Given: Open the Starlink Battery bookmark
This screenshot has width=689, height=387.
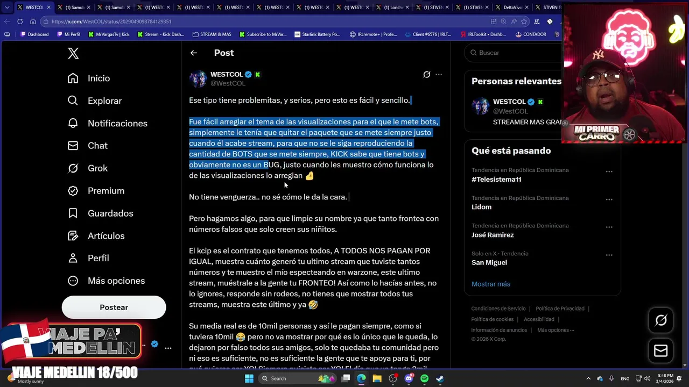Looking at the screenshot, I should (x=318, y=34).
